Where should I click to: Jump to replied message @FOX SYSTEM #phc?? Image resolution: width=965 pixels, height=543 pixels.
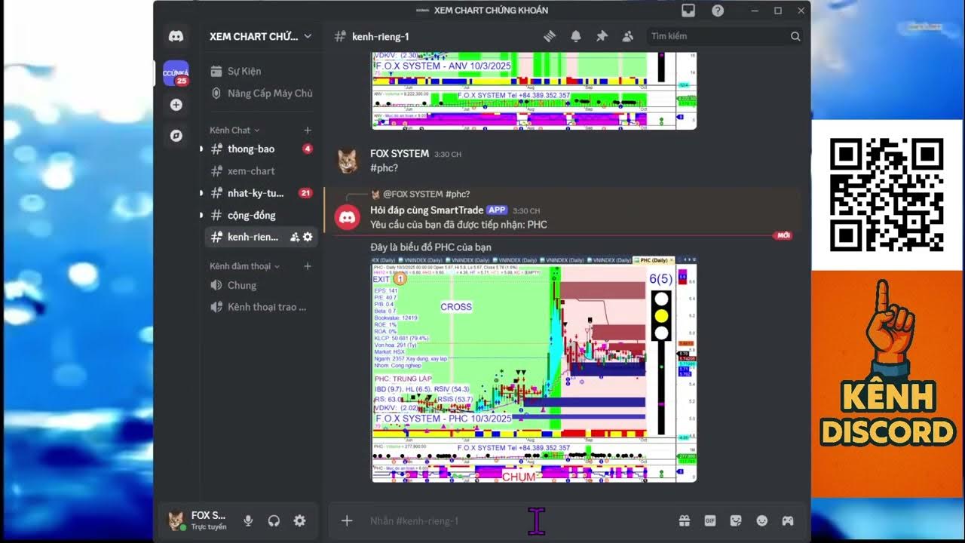(x=426, y=194)
